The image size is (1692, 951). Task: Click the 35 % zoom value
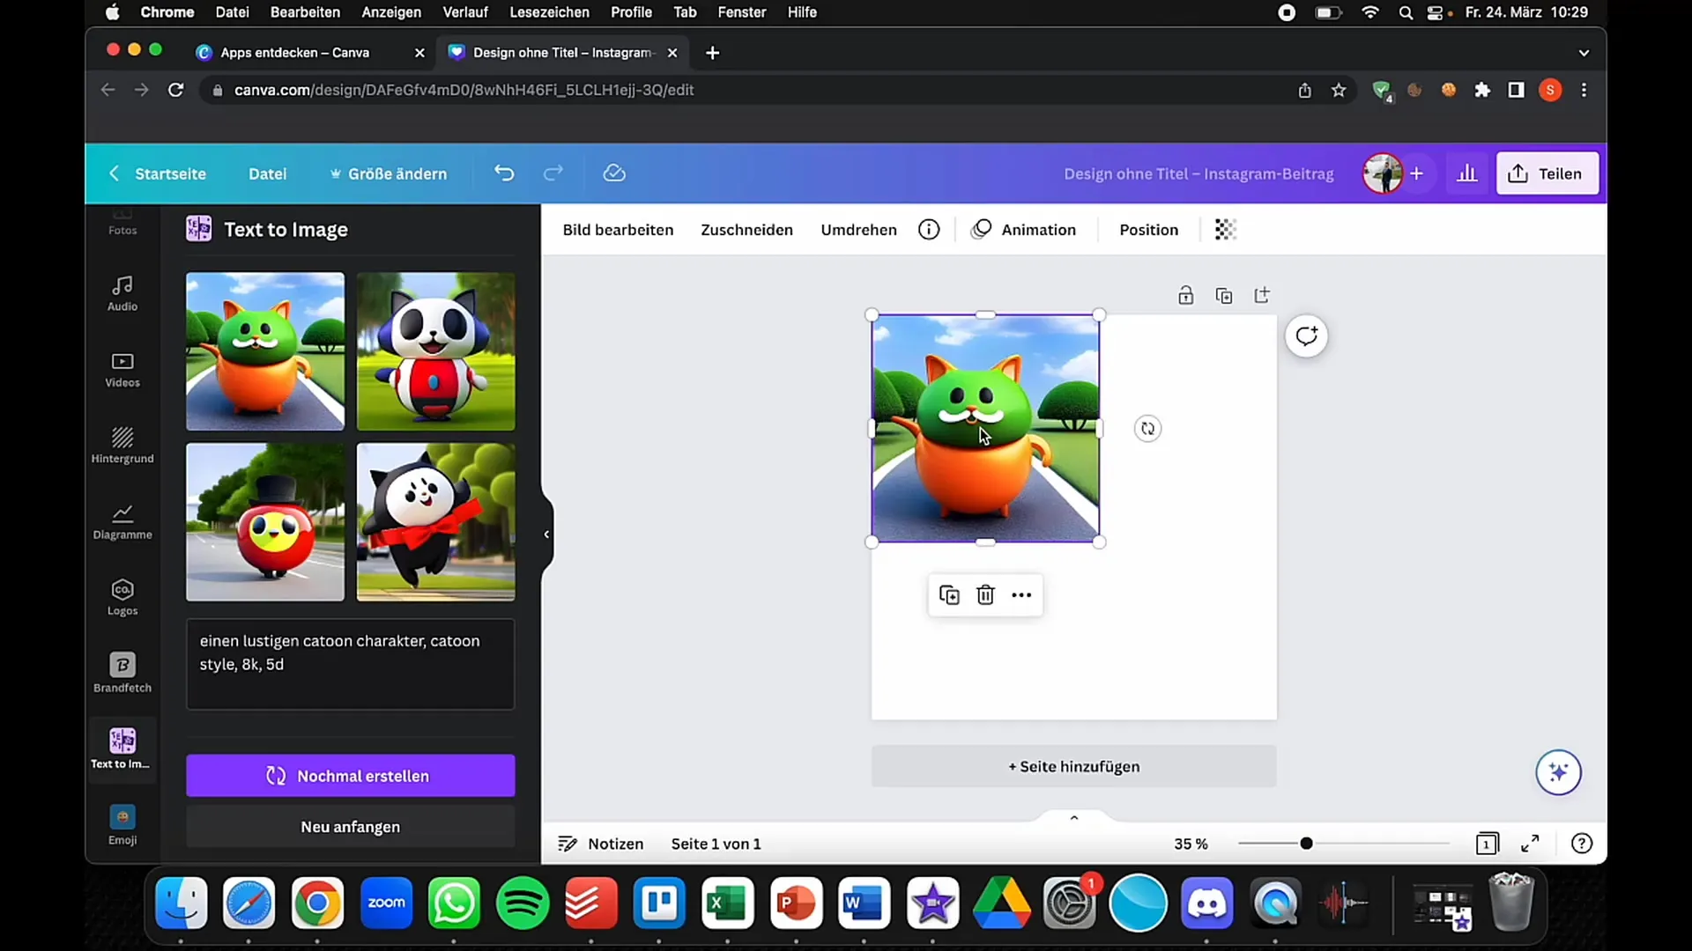[1191, 844]
